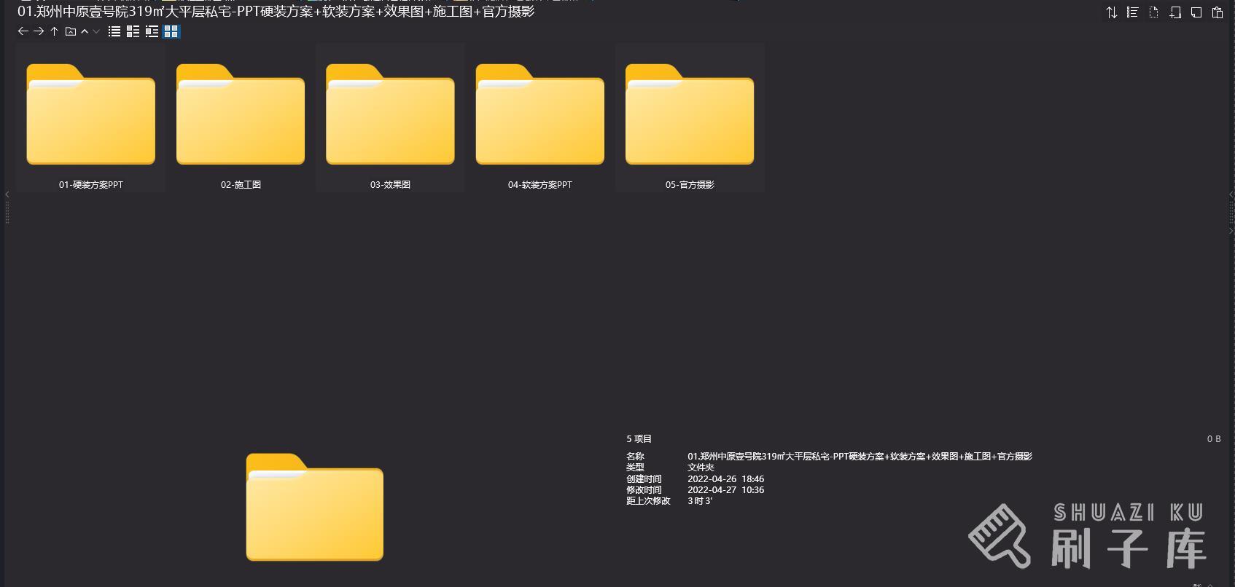Click the 文件夹 type value
This screenshot has width=1235, height=587.
(x=701, y=468)
